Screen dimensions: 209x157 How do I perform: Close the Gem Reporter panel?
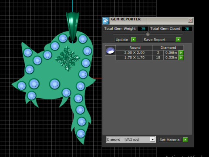coord(190,20)
